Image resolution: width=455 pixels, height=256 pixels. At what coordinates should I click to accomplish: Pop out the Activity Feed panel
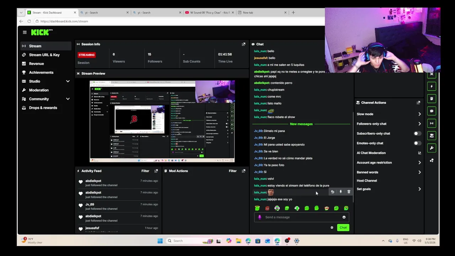(156, 171)
